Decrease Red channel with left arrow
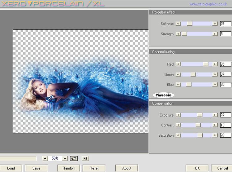This screenshot has width=232, height=172. coord(178,64)
